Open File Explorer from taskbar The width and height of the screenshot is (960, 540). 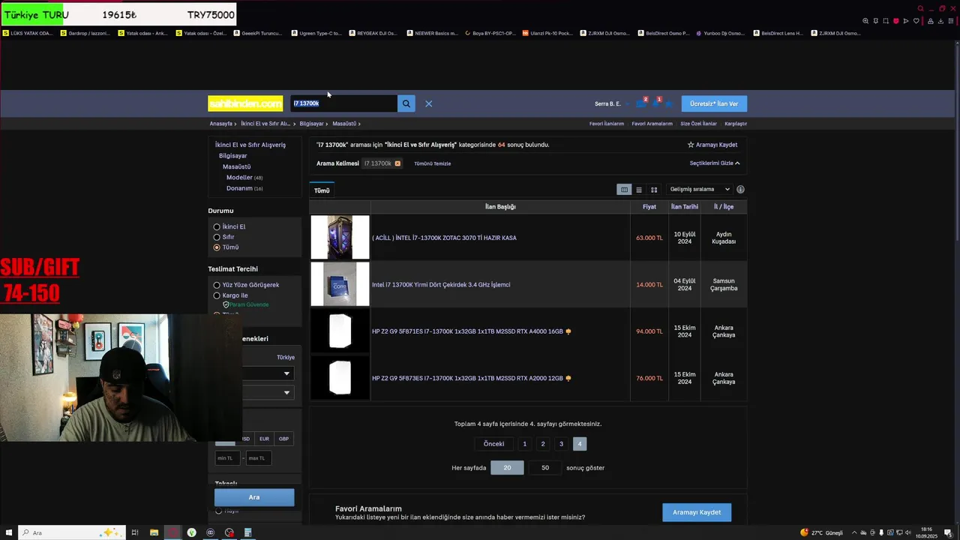coord(154,532)
